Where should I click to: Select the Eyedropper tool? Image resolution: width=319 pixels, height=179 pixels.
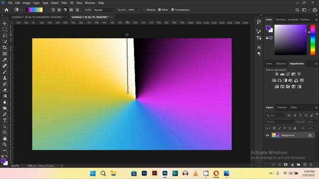tap(4, 60)
